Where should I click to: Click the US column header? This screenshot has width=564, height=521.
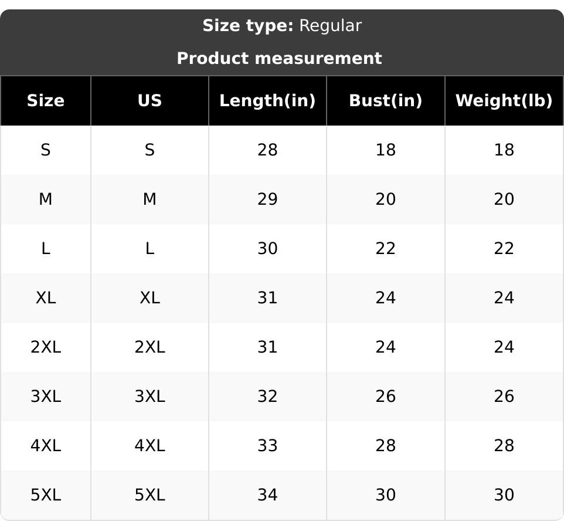[x=150, y=101]
